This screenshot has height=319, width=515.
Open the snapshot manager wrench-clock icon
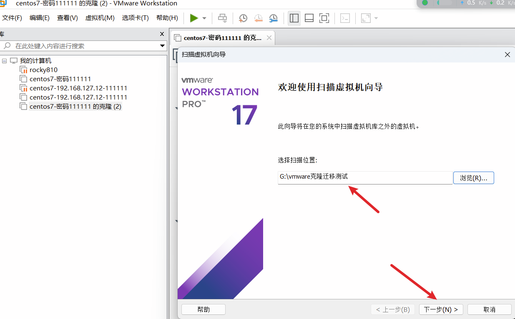pyautogui.click(x=274, y=18)
